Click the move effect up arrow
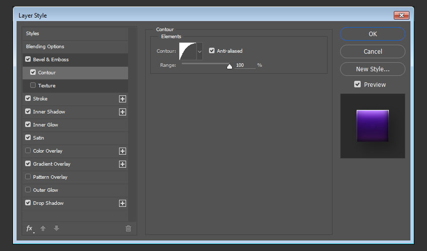 pos(43,228)
